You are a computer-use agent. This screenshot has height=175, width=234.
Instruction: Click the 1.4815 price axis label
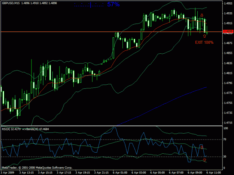pyautogui.click(x=228, y=73)
